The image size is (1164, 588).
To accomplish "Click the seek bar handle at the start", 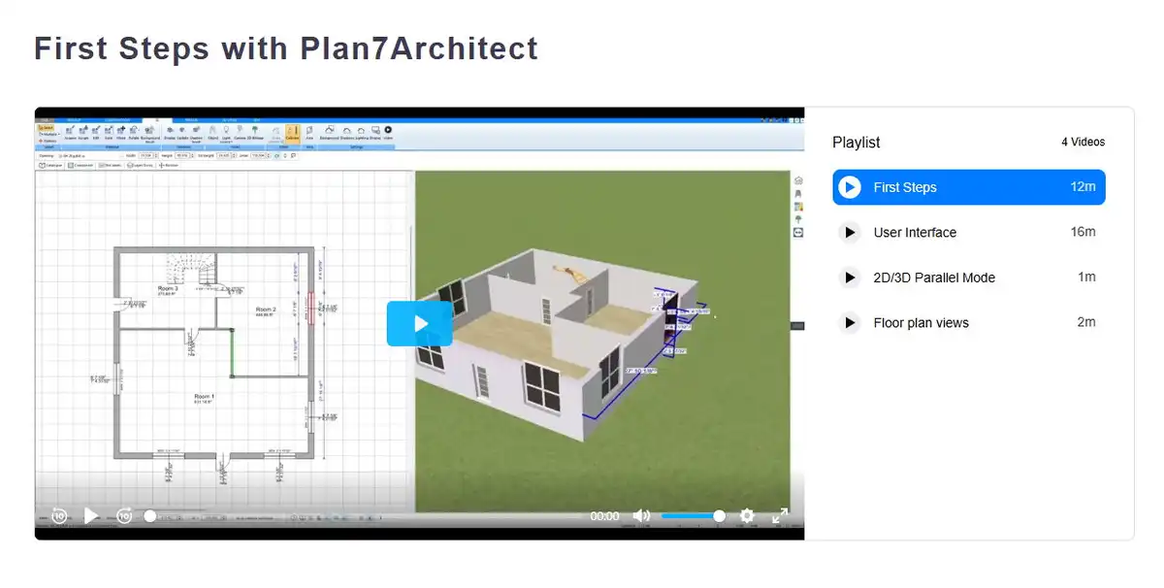I will tap(150, 516).
